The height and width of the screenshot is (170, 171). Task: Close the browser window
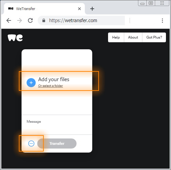pos(162,3)
